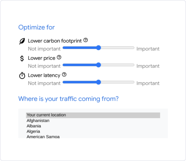This screenshot has height=161, width=186.
Task: Click the 'Where is your traffic coming from?' heading
Action: coord(68,99)
